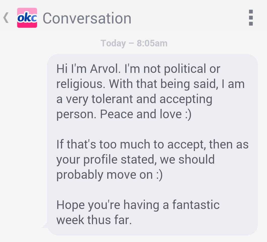Image resolution: width=267 pixels, height=242 pixels.
Task: Tap the name "Arvol" in the message
Action: tap(105, 69)
